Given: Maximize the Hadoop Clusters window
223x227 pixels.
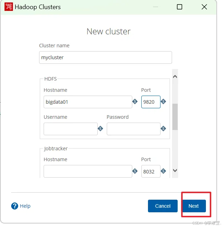Looking at the screenshot, I should (x=179, y=7).
